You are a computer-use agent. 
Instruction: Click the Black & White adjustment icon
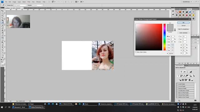click(x=187, y=76)
